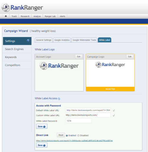Edit the Campaign Logo
The height and width of the screenshot is (152, 148).
[130, 57]
